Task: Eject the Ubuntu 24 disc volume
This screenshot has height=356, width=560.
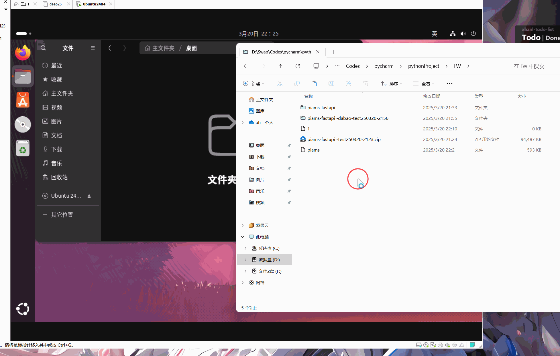Action: pyautogui.click(x=89, y=196)
